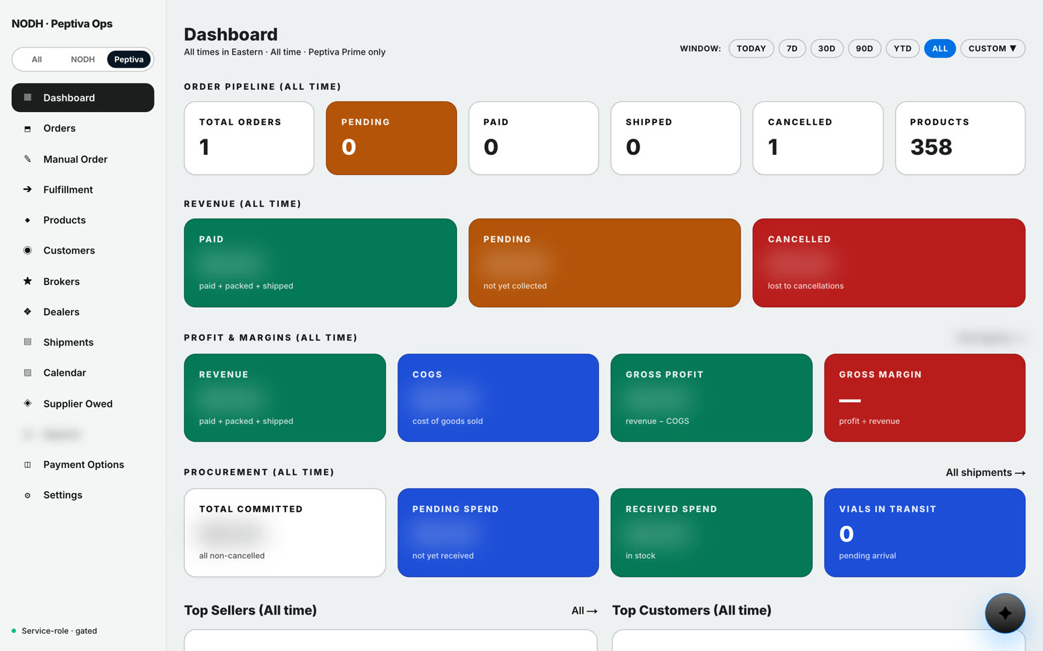Open the floating sparkle assistant button
Viewport: 1043px width, 651px height.
(1005, 613)
